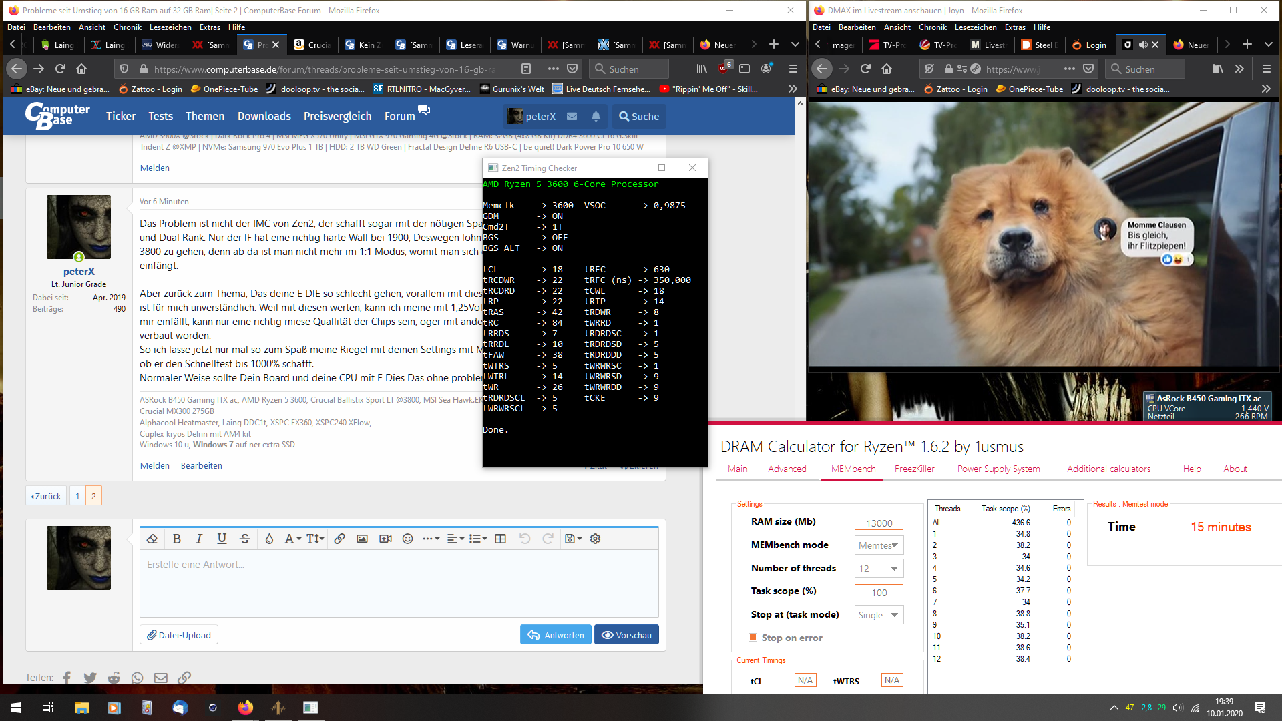Click the italic formatting icon

tap(199, 539)
